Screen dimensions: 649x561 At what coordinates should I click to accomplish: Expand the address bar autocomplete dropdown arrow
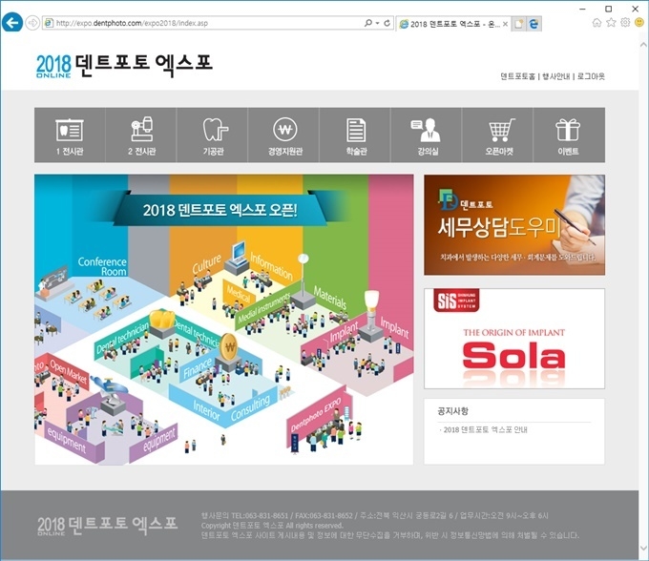(x=377, y=23)
